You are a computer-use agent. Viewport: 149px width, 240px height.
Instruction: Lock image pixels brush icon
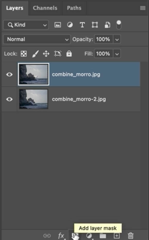coord(36,54)
